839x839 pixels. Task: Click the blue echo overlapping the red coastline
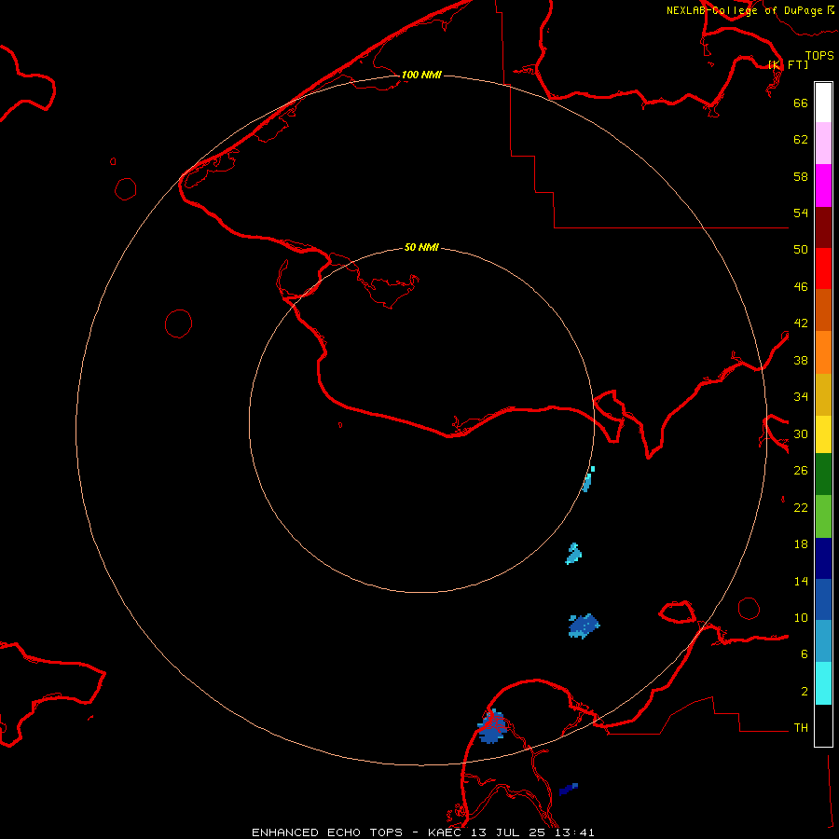click(x=492, y=726)
